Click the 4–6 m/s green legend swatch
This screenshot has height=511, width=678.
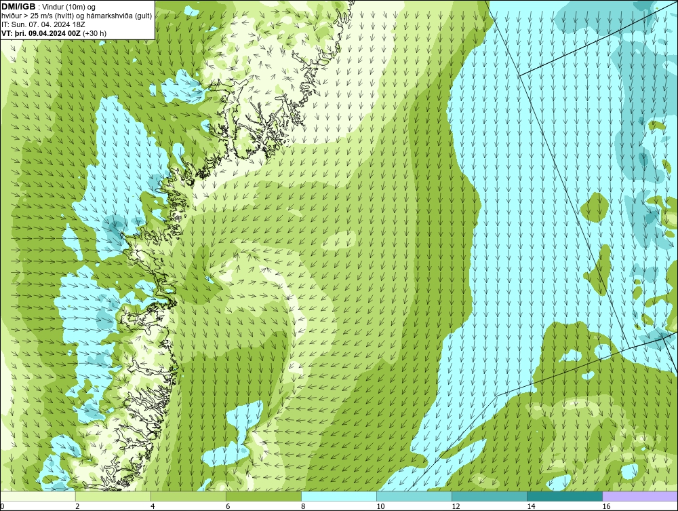tap(188, 496)
